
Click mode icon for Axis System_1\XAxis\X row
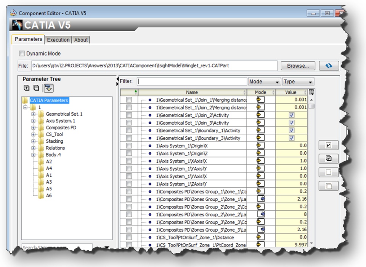click(260, 161)
